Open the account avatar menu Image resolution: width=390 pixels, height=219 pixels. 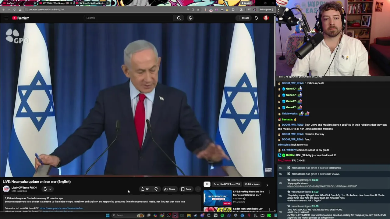point(266,18)
